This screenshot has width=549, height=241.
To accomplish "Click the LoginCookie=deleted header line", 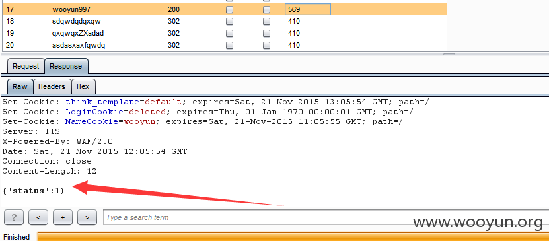I will 207,112.
